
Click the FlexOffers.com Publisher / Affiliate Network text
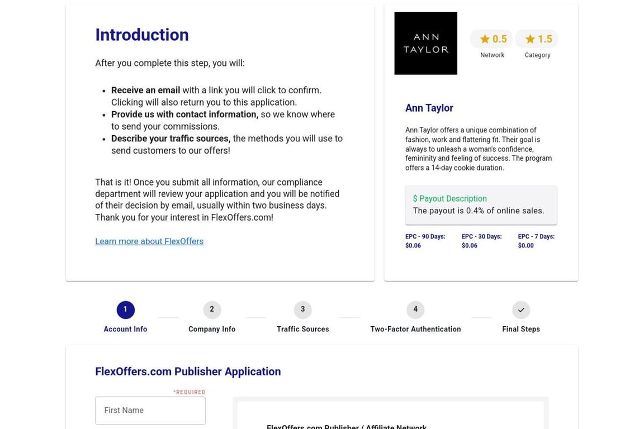pyautogui.click(x=347, y=427)
